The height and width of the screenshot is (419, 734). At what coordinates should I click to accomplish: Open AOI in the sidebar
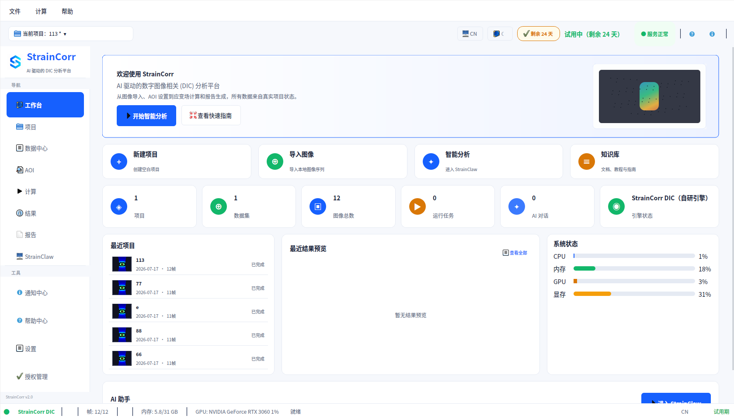point(45,170)
